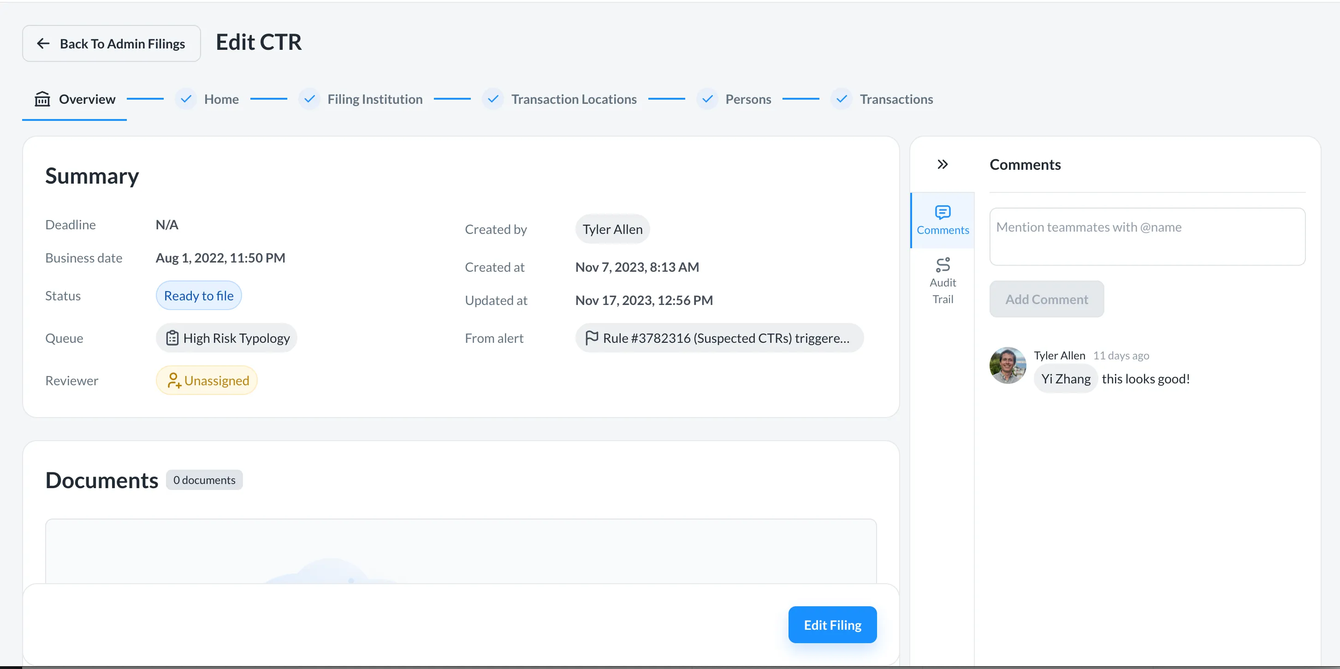The image size is (1340, 669).
Task: Click the High Risk Typology queue icon
Action: 172,338
